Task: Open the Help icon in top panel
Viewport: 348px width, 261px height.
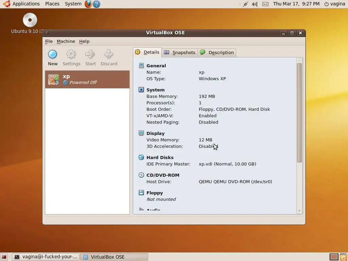Action: [96, 4]
